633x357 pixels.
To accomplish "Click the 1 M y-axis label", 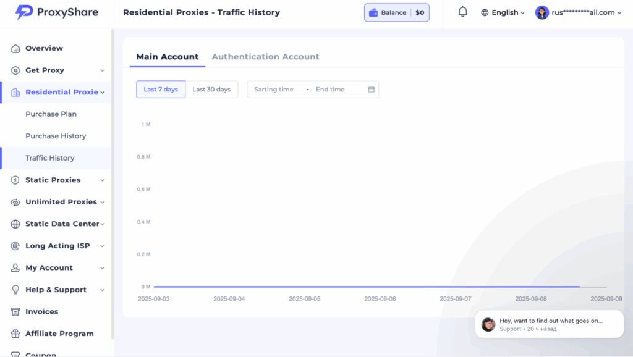I will click(x=146, y=124).
